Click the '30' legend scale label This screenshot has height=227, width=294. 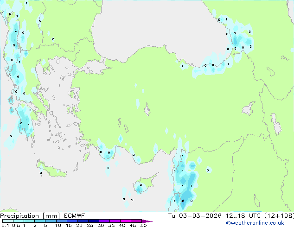(101, 225)
